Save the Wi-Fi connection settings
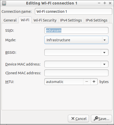Screen dimensions: 114x125 (101, 118)
